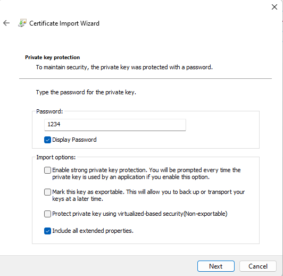Untick the Include all extended properties checkbox
Image resolution: width=283 pixels, height=276 pixels.
pyautogui.click(x=47, y=231)
